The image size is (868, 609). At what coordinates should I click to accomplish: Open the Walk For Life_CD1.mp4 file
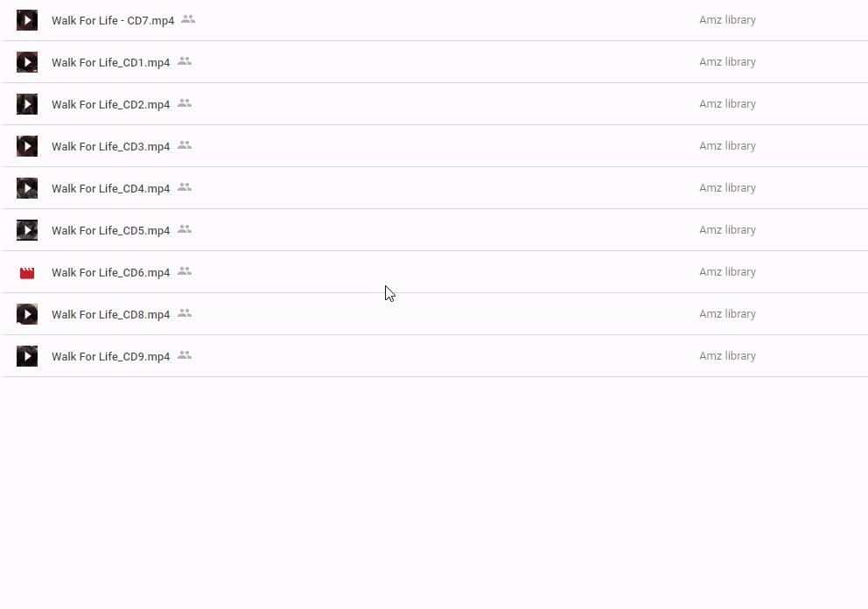click(111, 62)
